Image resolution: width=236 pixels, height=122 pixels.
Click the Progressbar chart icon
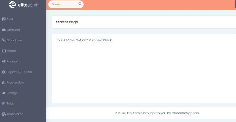[x=4, y=82]
